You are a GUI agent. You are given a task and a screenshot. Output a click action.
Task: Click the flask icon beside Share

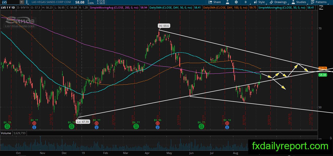(x=228, y=2)
